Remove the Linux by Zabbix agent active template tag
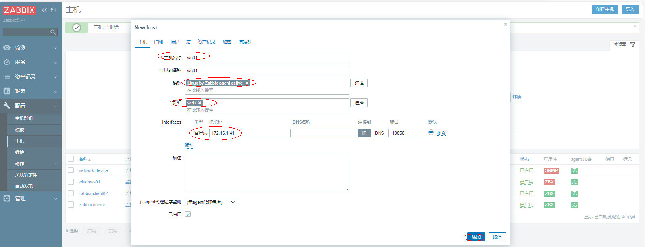The width and height of the screenshot is (645, 247). coord(247,83)
